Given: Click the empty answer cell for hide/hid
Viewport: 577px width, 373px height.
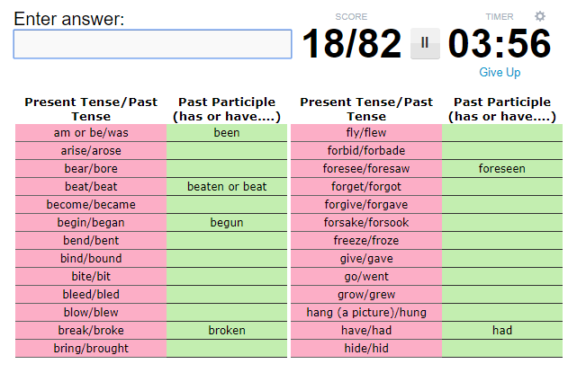Looking at the screenshot, I should point(502,349).
